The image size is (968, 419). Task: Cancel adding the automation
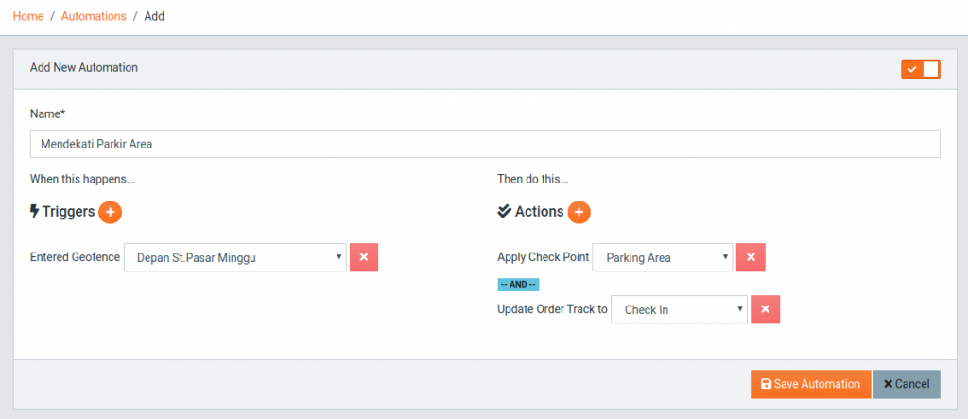(907, 384)
